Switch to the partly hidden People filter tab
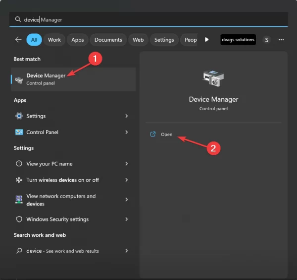The image size is (297, 280). 189,40
